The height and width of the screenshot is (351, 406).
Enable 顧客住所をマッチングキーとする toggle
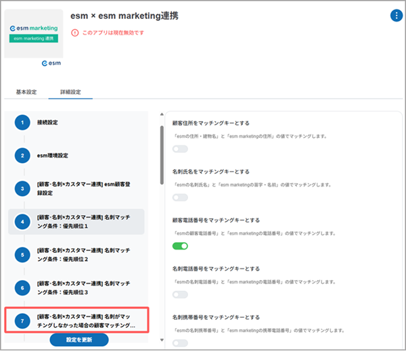[180, 149]
